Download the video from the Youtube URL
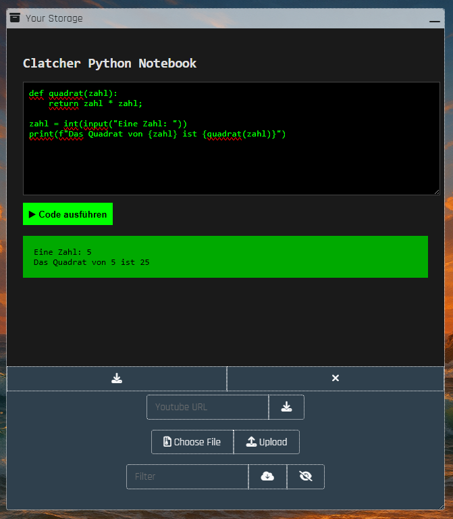This screenshot has width=453, height=519. tap(286, 407)
